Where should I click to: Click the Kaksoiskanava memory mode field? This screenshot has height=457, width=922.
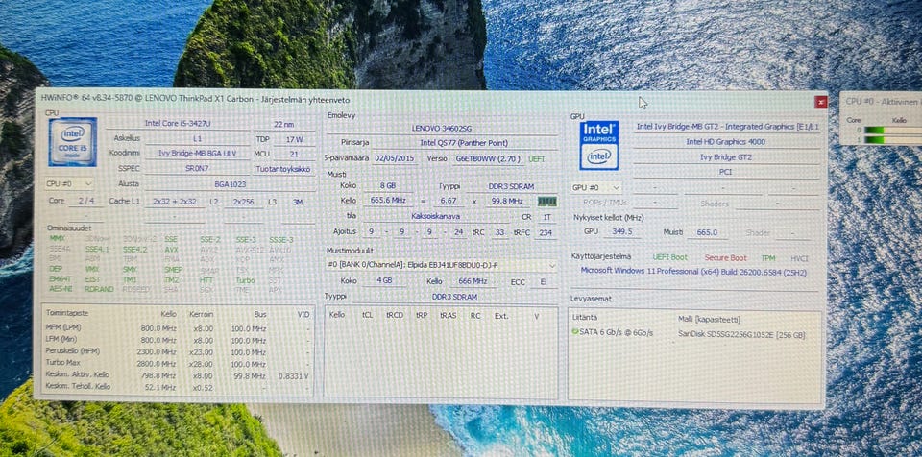pyautogui.click(x=436, y=216)
